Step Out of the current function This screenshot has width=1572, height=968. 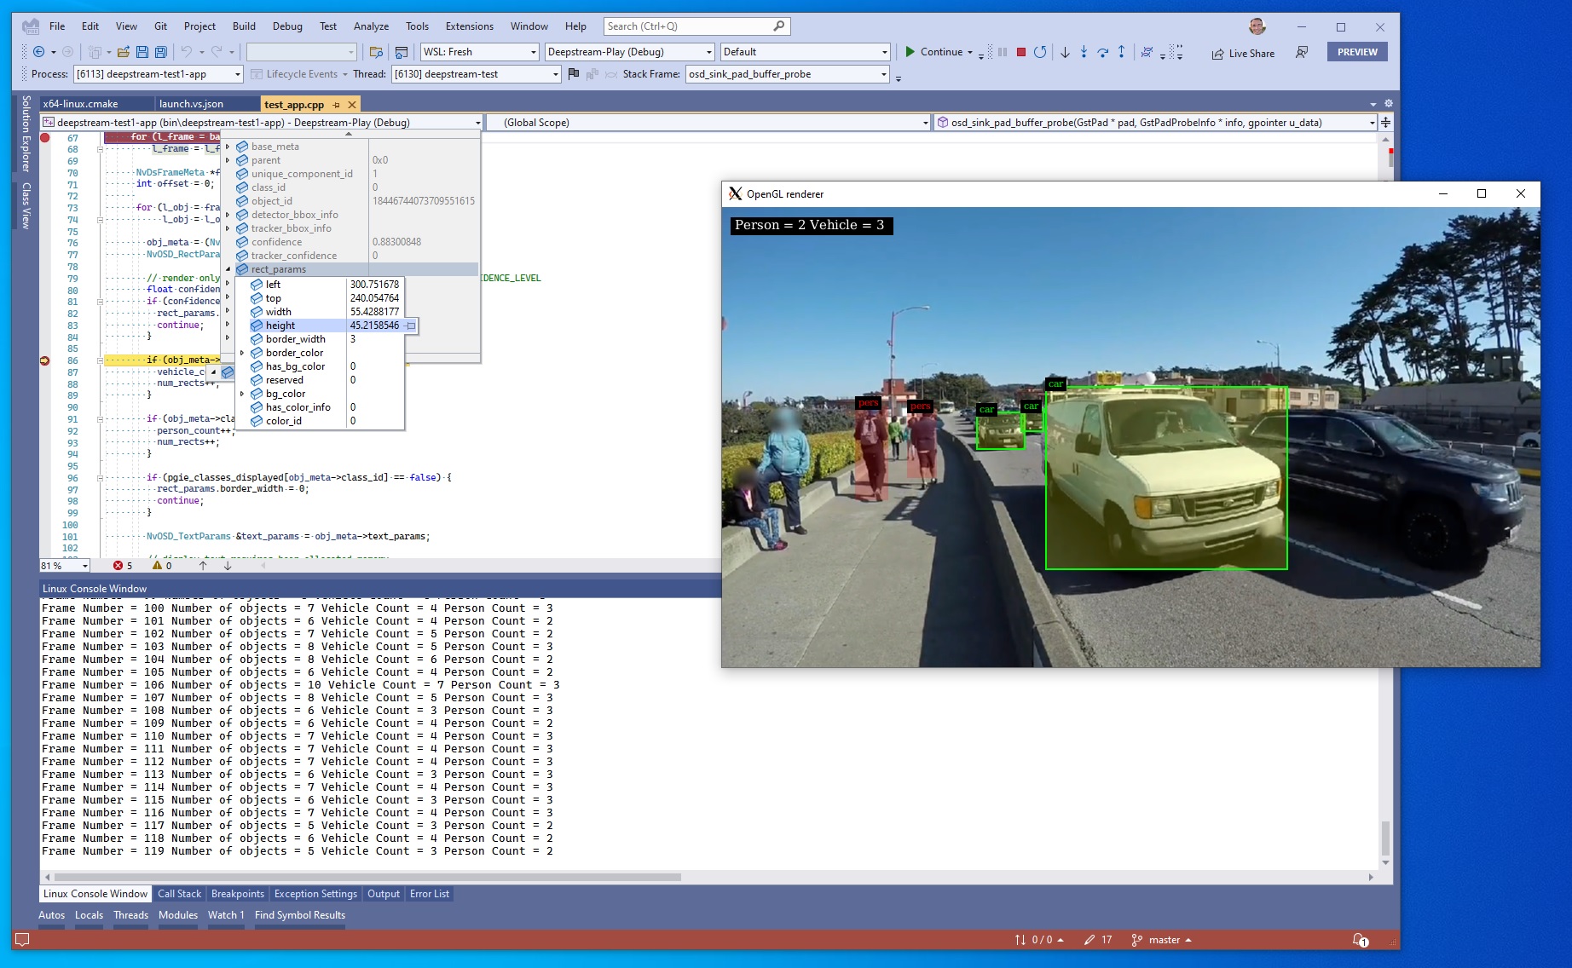[1121, 52]
